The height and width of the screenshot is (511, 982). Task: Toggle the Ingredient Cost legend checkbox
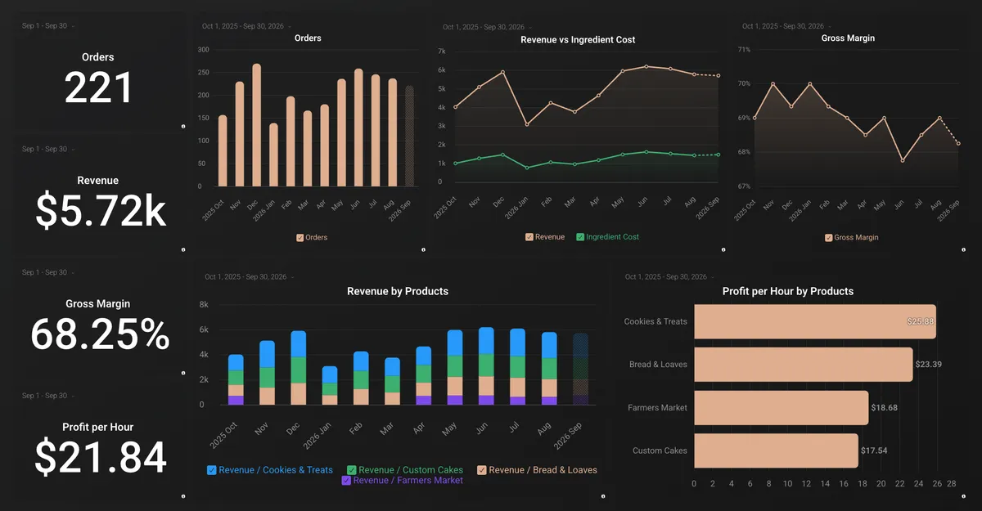tap(580, 237)
